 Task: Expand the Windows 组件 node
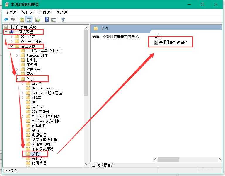click(17, 55)
